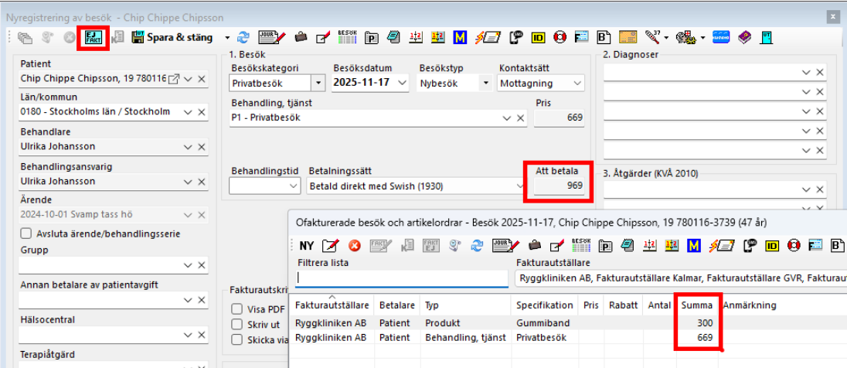Click the Spara & stäng save icon
This screenshot has height=368, width=847.
click(x=139, y=37)
